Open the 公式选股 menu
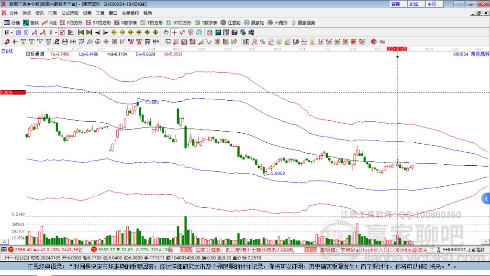This screenshot has width=490, height=276. [69, 13]
